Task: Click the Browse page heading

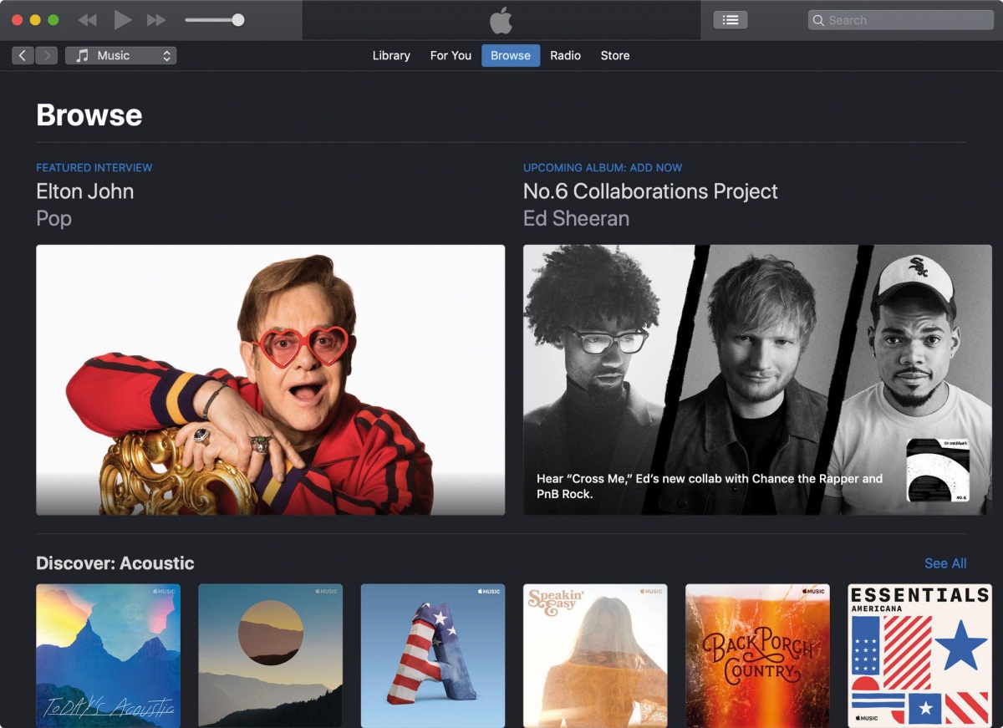Action: pyautogui.click(x=89, y=115)
